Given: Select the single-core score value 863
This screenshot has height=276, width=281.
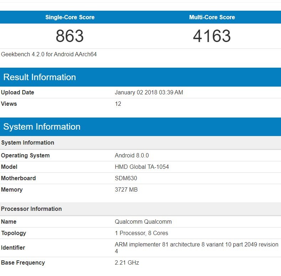Looking at the screenshot, I should click(x=70, y=36).
